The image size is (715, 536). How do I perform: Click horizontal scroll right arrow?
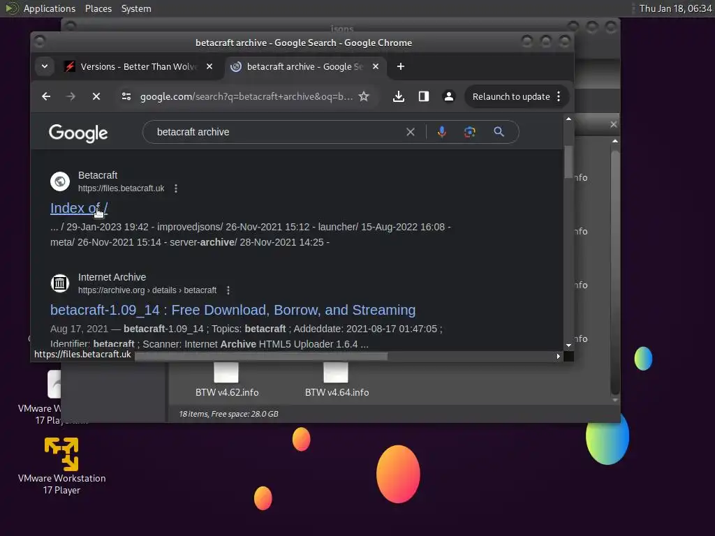pos(558,356)
